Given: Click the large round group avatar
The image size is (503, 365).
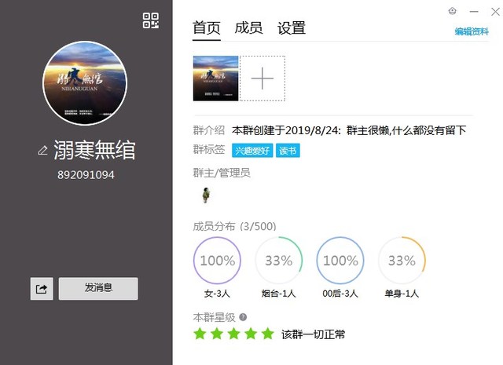Looking at the screenshot, I should coord(85,83).
